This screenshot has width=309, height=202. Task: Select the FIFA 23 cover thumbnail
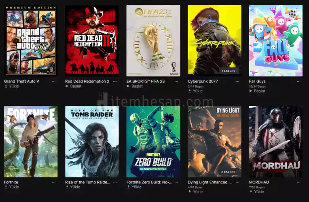point(153,40)
